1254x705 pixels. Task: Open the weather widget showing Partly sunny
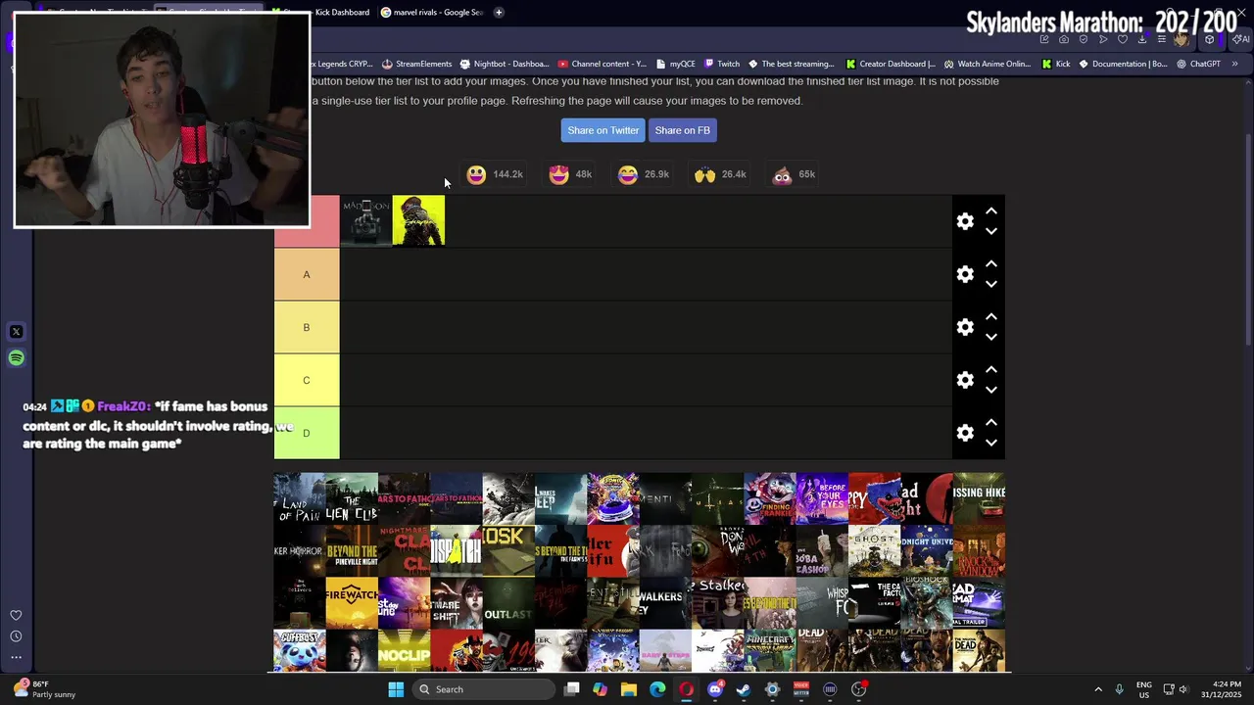[x=45, y=689]
